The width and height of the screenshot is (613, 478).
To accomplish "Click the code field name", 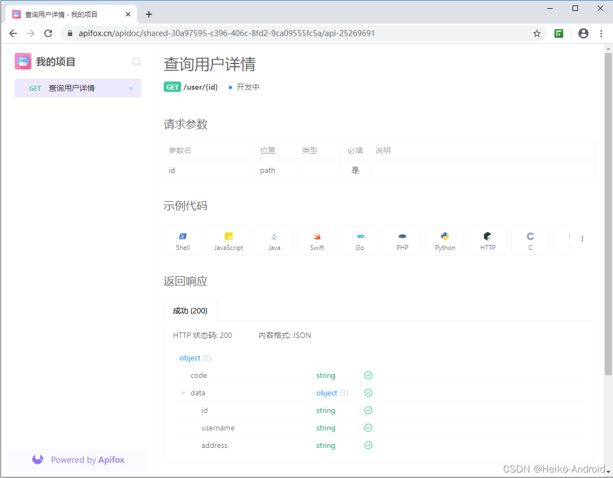I will click(x=199, y=375).
